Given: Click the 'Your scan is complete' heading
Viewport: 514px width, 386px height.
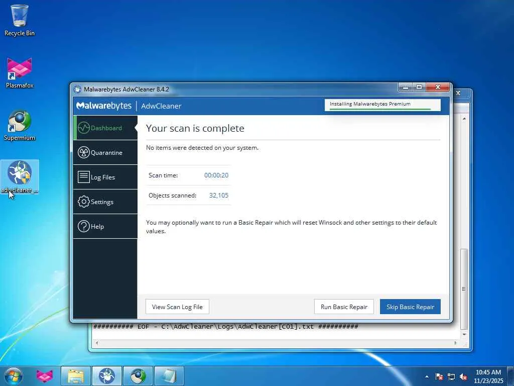Looking at the screenshot, I should point(195,128).
